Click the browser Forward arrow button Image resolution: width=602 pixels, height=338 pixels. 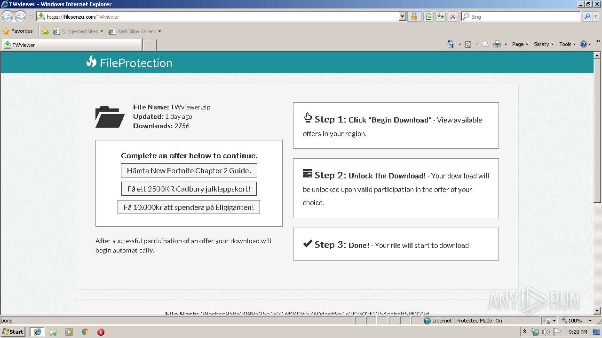coord(20,17)
